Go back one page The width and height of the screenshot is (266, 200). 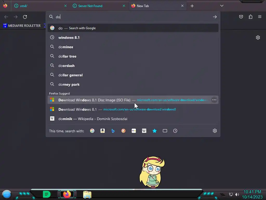6,17
